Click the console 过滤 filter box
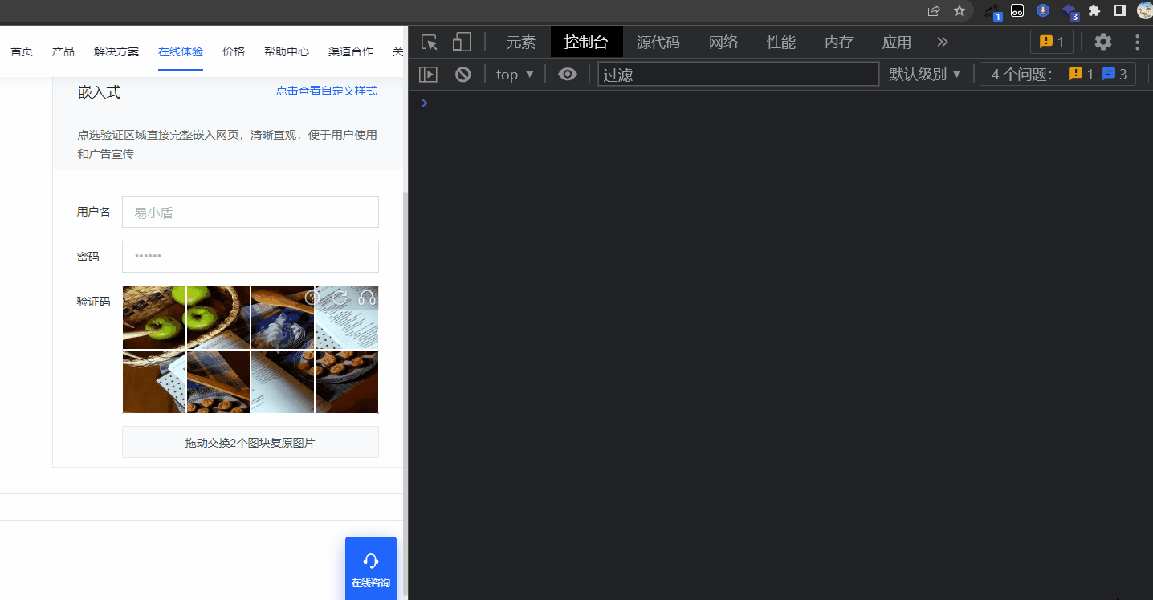This screenshot has height=600, width=1153. point(738,75)
